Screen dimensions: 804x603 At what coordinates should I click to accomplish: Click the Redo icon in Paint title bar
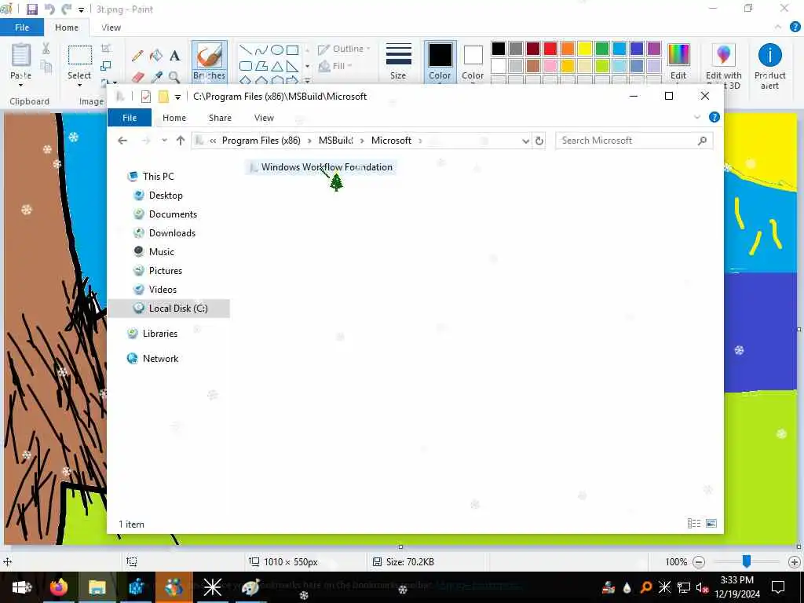click(x=66, y=9)
